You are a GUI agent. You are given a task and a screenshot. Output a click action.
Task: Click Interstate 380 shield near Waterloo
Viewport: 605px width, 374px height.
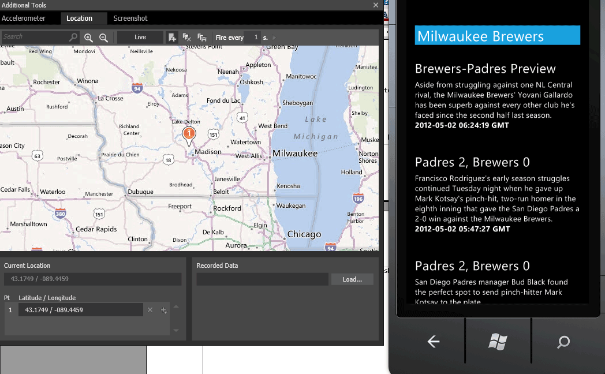[x=61, y=213]
